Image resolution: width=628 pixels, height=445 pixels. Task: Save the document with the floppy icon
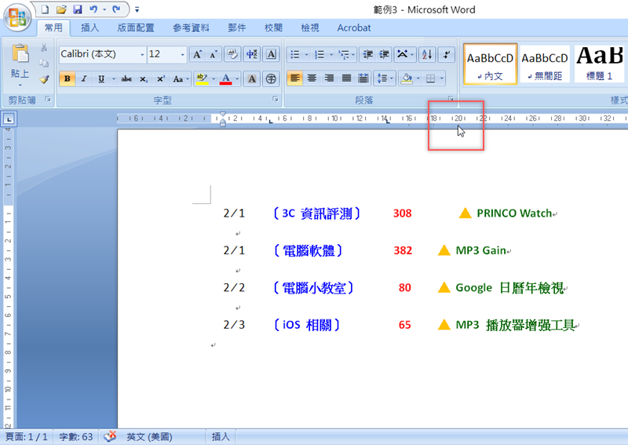pyautogui.click(x=77, y=9)
